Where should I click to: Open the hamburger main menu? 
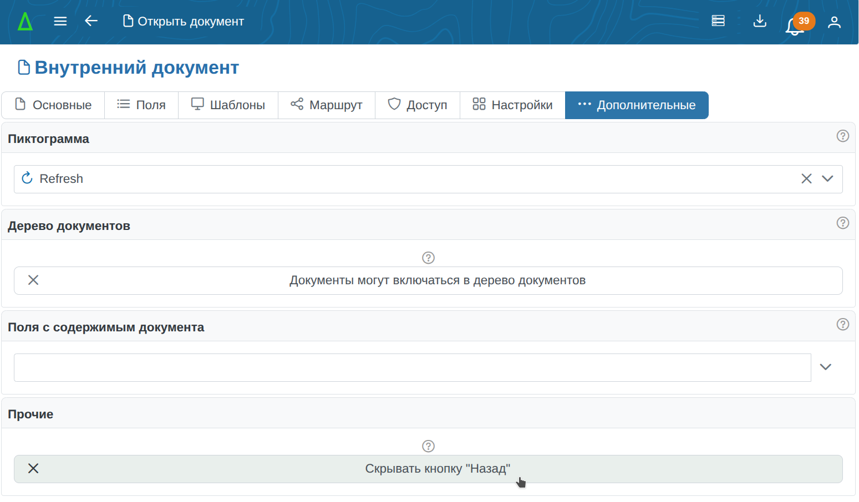60,22
